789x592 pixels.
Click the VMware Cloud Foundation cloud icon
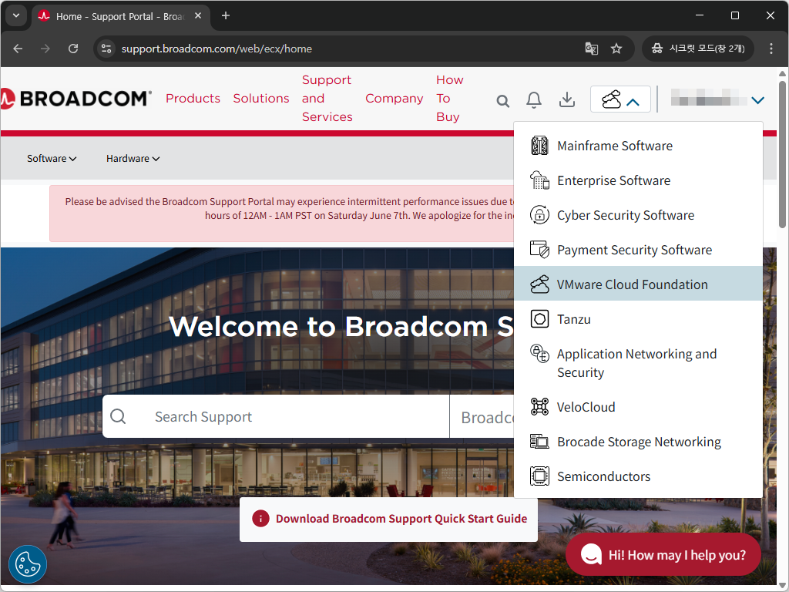[x=539, y=284]
